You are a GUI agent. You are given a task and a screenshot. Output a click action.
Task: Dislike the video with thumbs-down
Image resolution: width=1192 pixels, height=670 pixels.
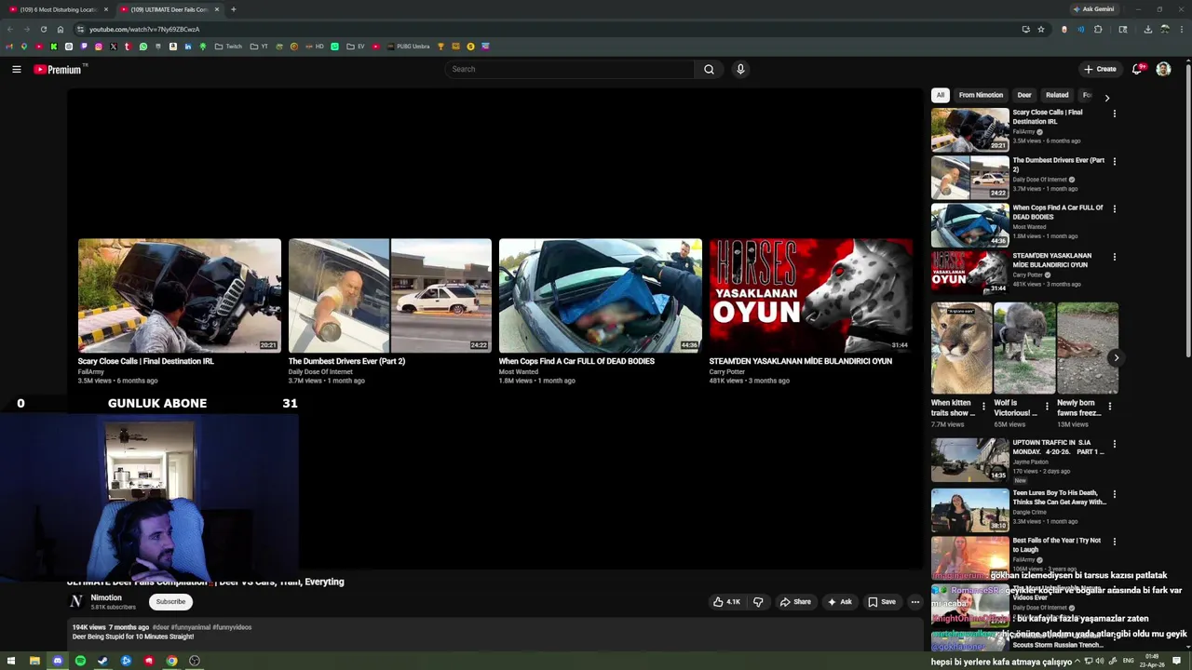[758, 602]
